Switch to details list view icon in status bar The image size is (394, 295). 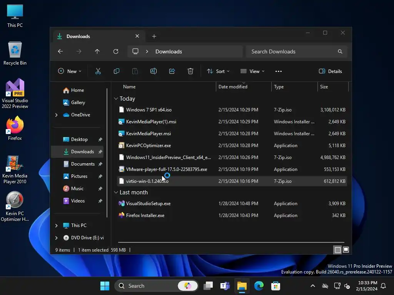click(x=338, y=250)
